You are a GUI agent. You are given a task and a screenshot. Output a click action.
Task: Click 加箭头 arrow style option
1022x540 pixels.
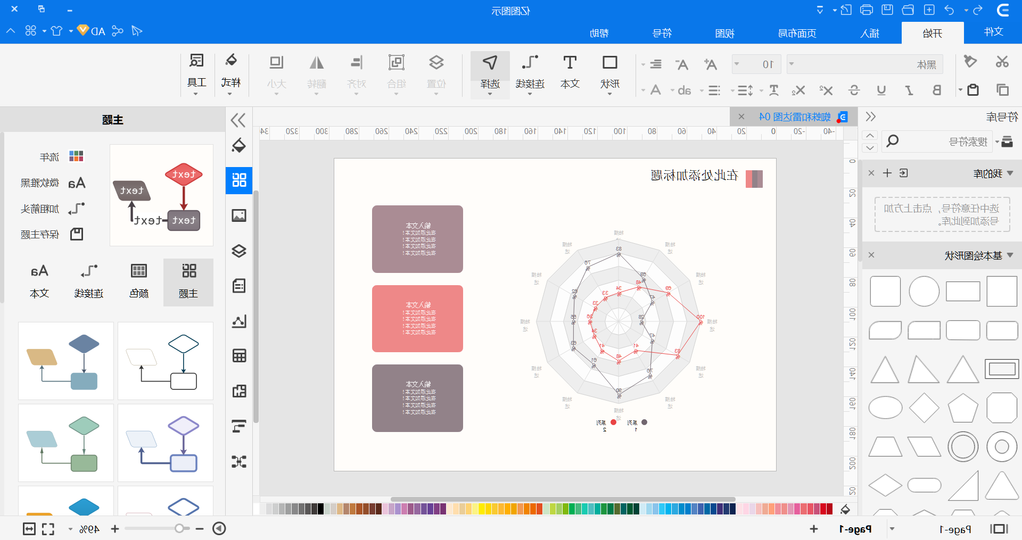click(52, 209)
